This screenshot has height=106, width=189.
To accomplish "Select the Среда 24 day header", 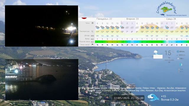I will pyautogui.click(x=171, y=19).
